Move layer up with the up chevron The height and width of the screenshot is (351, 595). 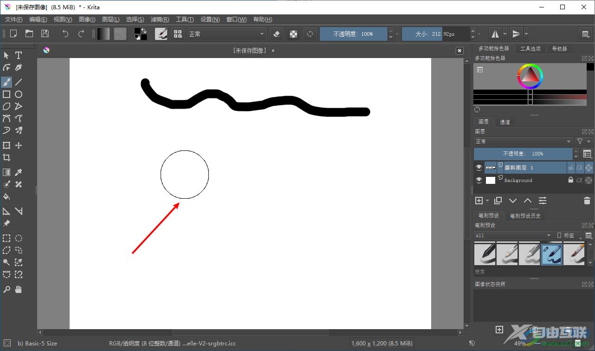tap(528, 201)
